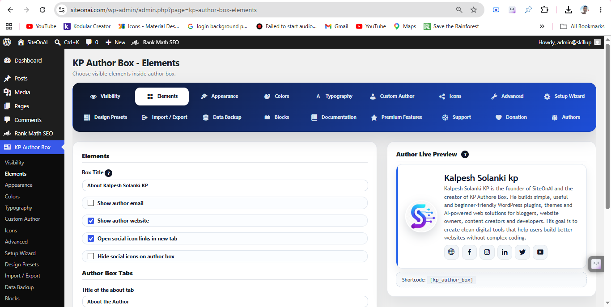Open the Ctrl+K search in admin bar
The width and height of the screenshot is (611, 307).
coord(66,42)
